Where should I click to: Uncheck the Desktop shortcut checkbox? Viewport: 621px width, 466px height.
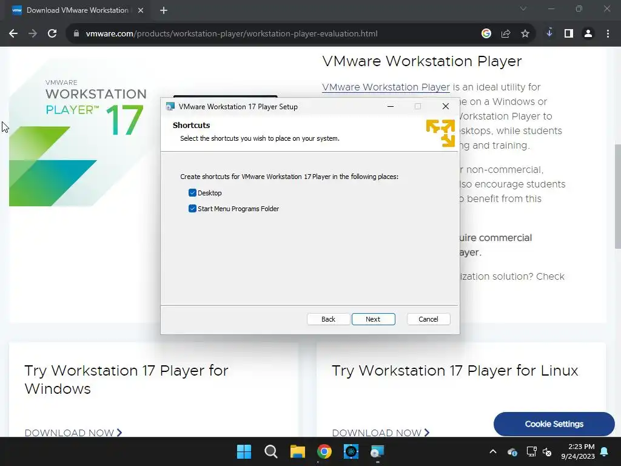pos(192,193)
